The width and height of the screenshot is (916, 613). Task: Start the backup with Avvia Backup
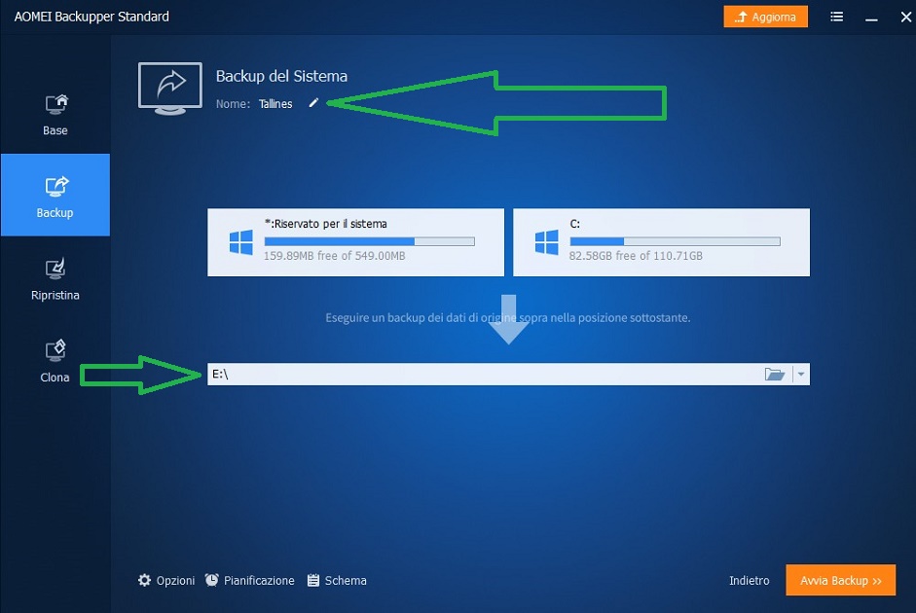841,580
